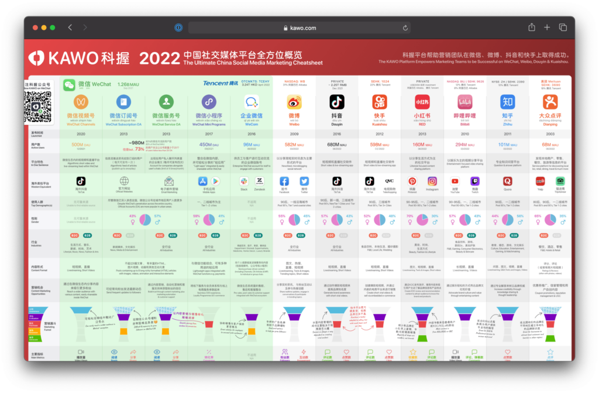Click the RED gender pie chart
Screen dimensions: 599x393
point(422,220)
